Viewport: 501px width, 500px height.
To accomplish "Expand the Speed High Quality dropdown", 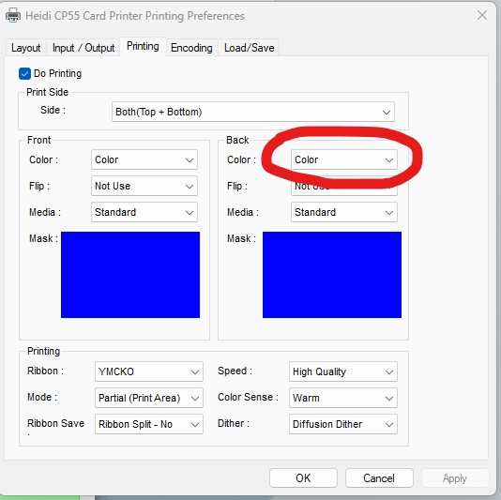I will pyautogui.click(x=343, y=371).
